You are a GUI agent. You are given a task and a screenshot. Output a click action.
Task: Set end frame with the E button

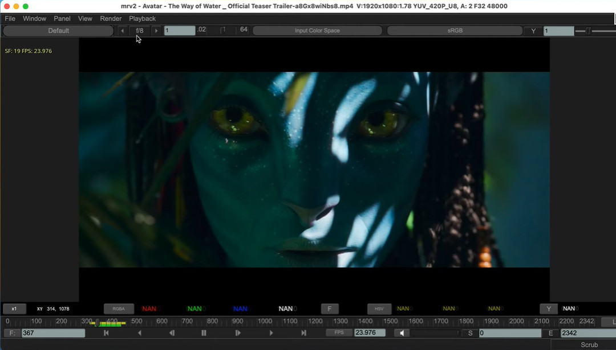pyautogui.click(x=551, y=333)
